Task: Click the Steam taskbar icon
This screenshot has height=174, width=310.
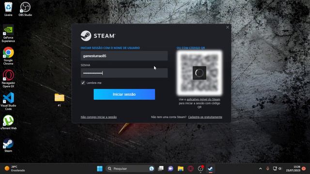Action: coord(210,169)
